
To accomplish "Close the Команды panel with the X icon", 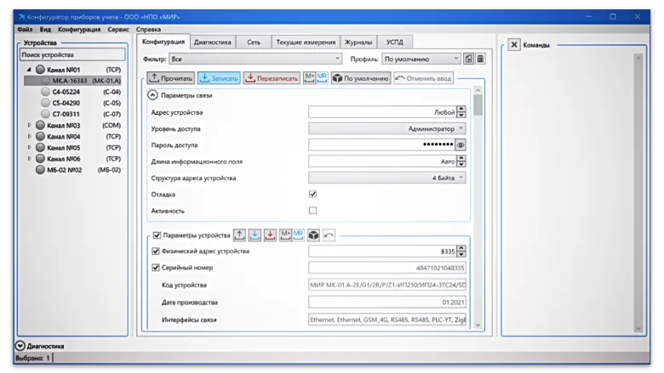I will click(514, 45).
